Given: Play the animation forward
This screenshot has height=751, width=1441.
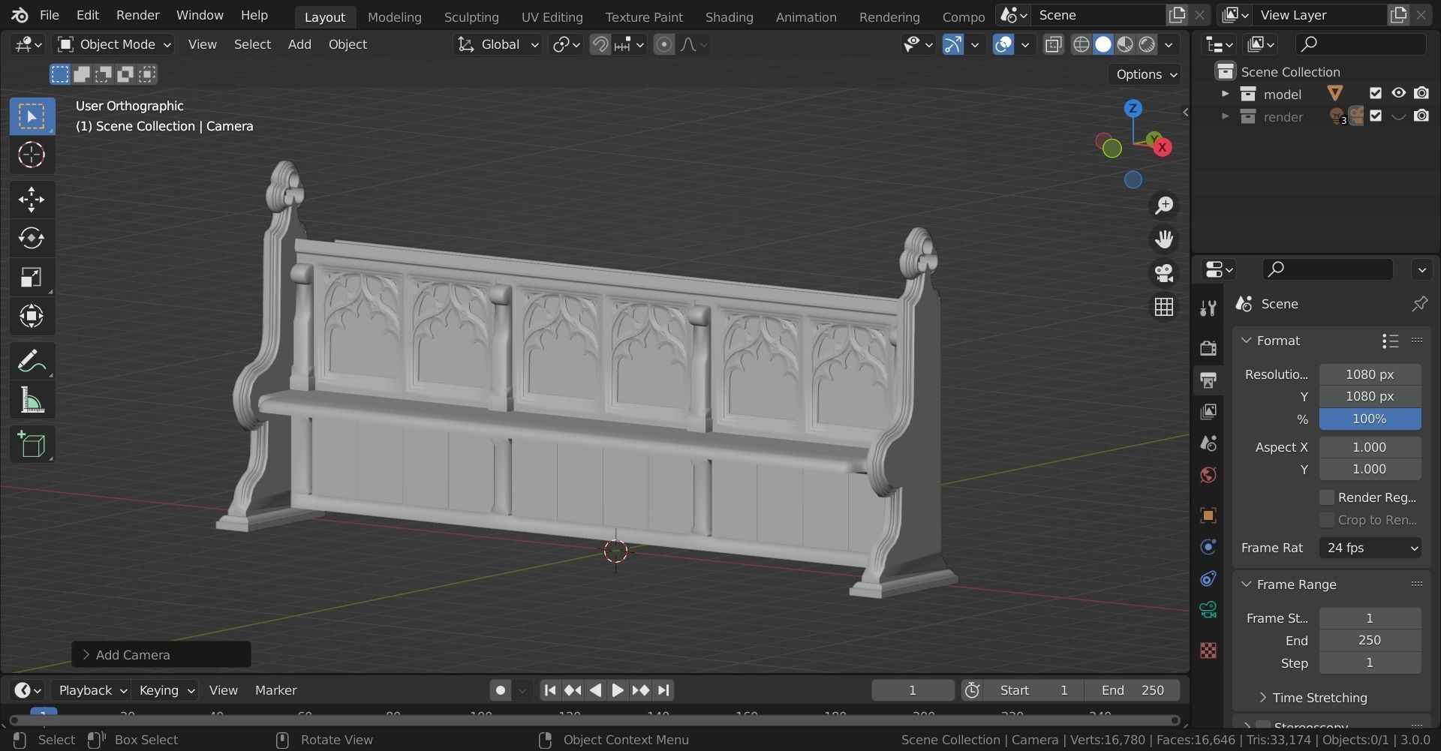Looking at the screenshot, I should click(618, 690).
